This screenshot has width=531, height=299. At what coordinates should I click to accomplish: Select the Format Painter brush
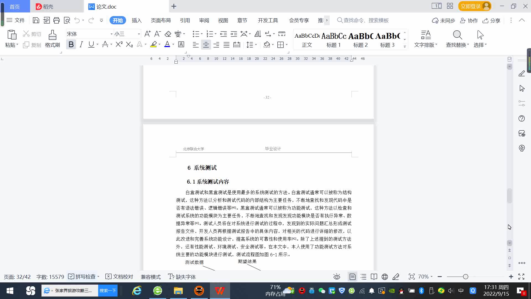53,35
